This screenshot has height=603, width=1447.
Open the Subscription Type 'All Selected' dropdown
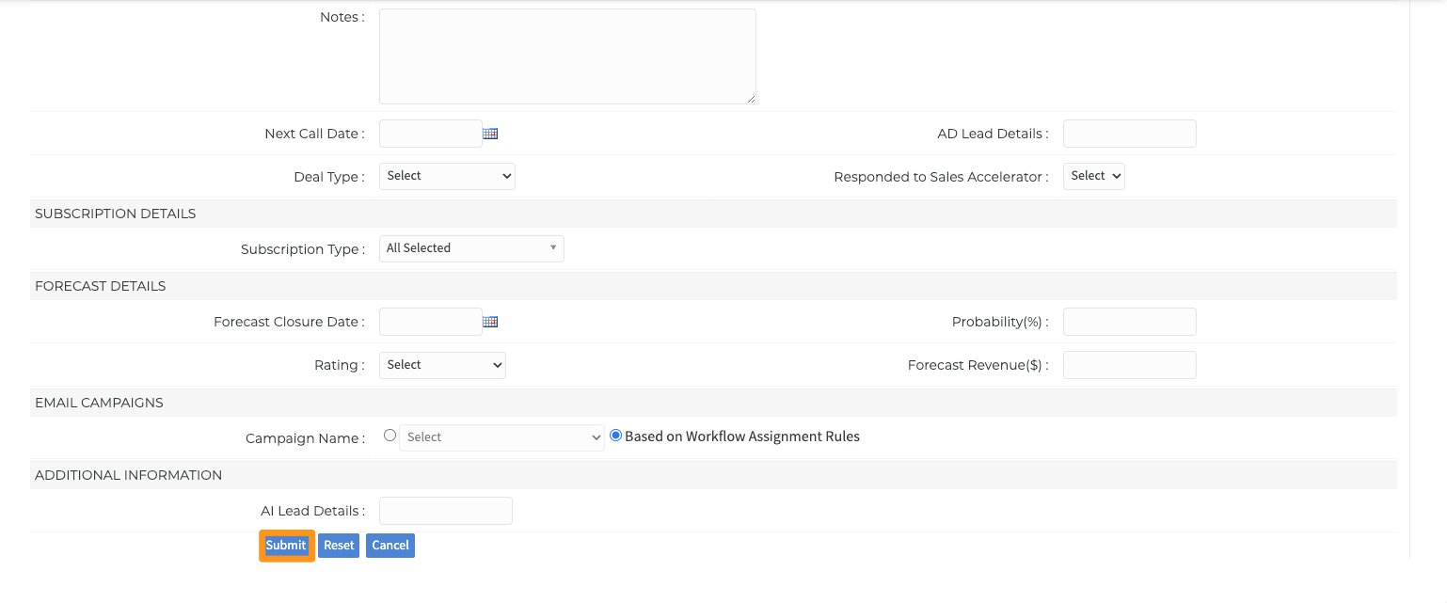coord(471,248)
